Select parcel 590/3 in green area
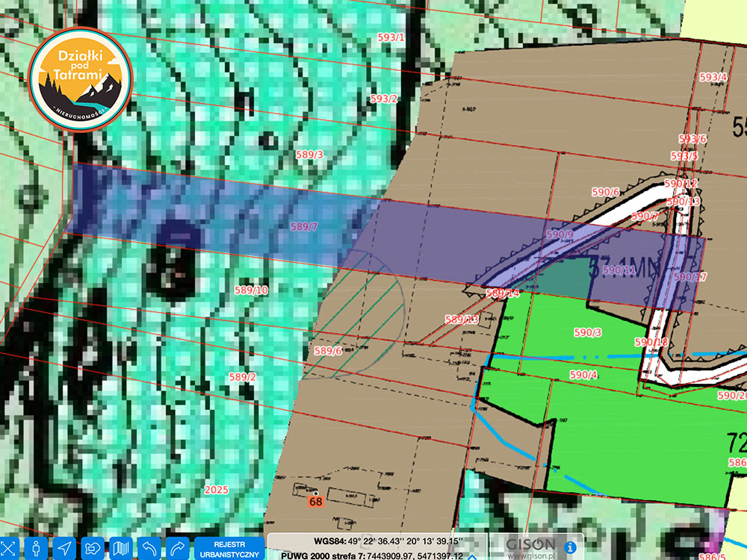This screenshot has width=747, height=560. tap(587, 332)
